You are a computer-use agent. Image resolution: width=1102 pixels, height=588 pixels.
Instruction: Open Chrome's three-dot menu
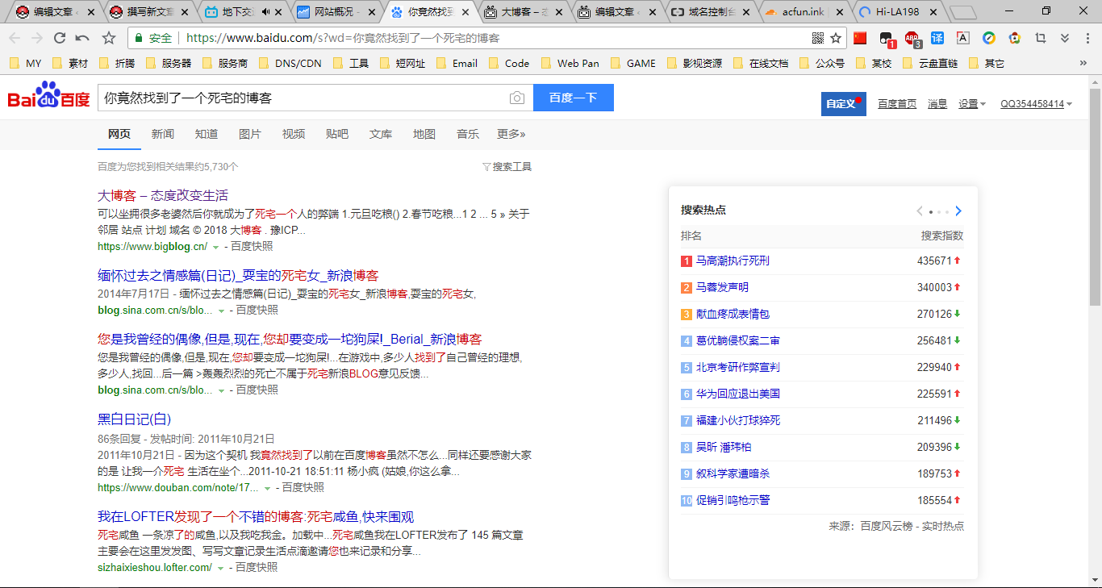(1087, 38)
